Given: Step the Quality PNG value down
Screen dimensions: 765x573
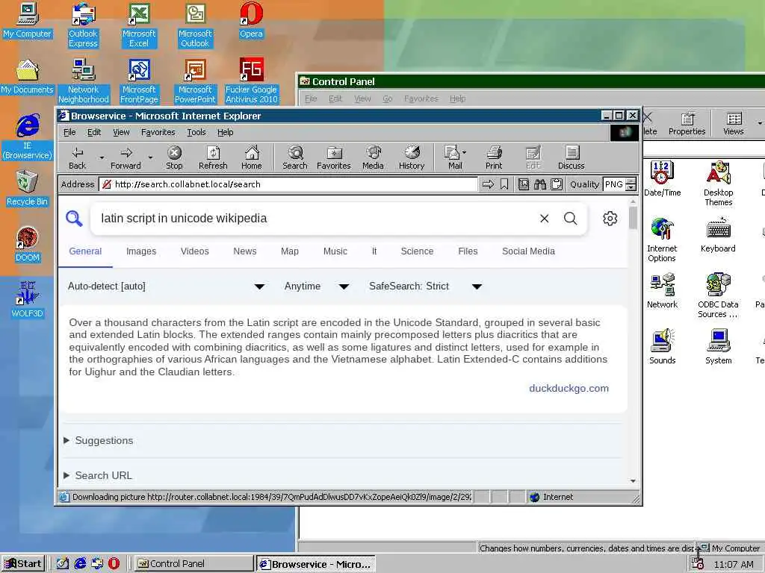Looking at the screenshot, I should (631, 187).
